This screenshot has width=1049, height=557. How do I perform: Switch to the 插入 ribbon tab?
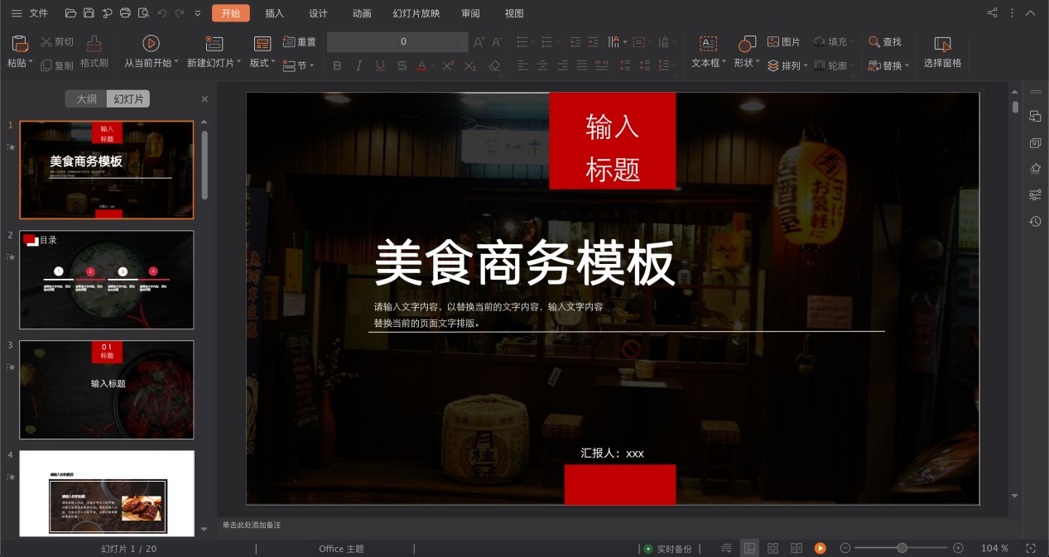pos(274,13)
